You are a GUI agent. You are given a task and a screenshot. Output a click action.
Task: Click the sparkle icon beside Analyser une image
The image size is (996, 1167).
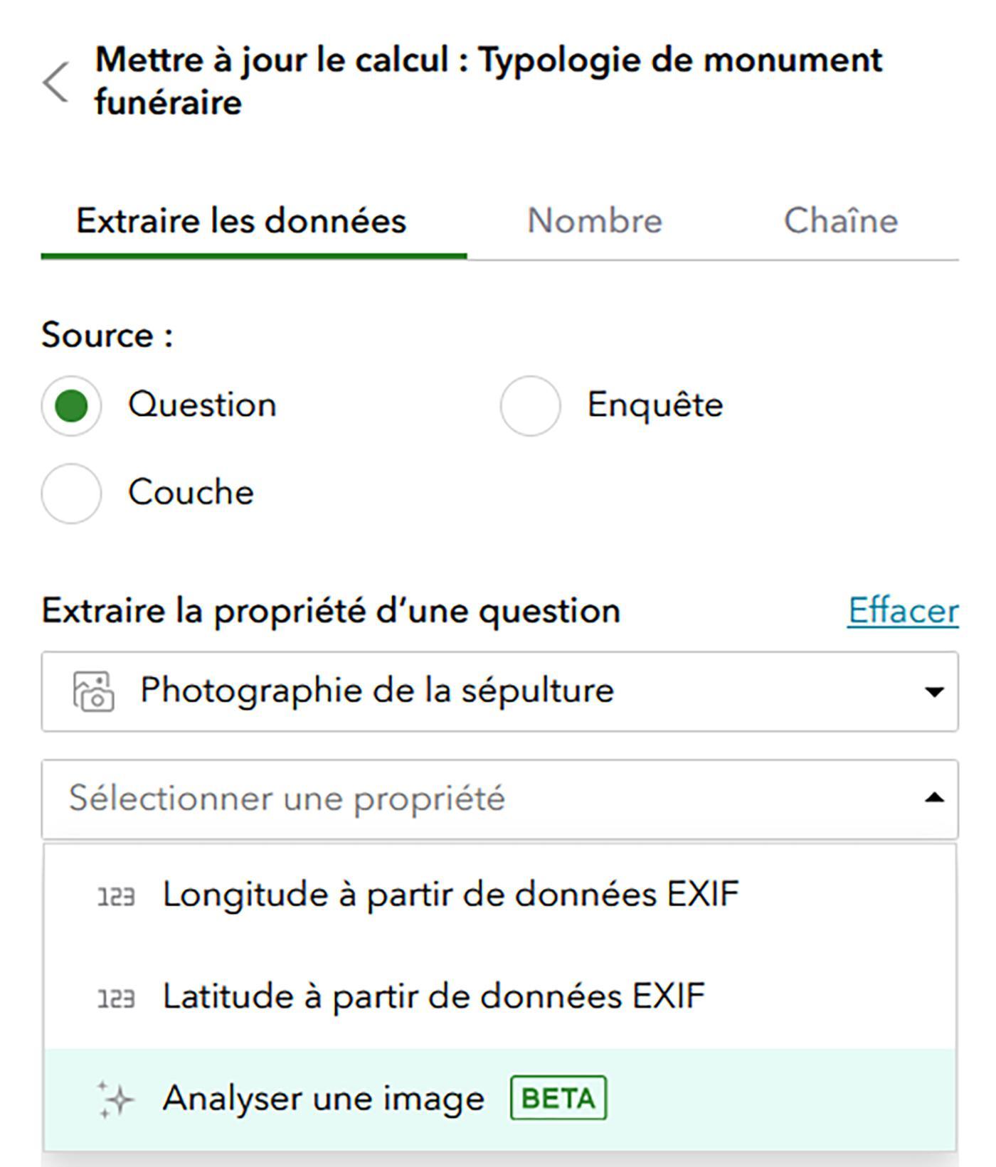coord(115,1099)
